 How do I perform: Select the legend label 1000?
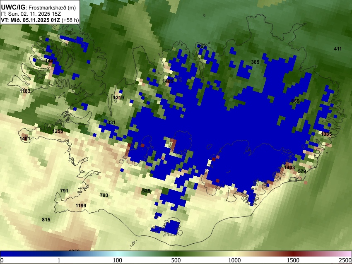pos(234,260)
